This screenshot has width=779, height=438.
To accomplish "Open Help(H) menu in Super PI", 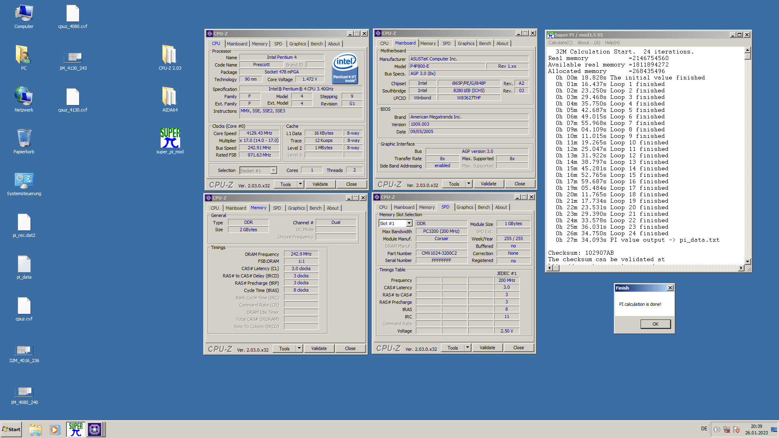I will (612, 43).
